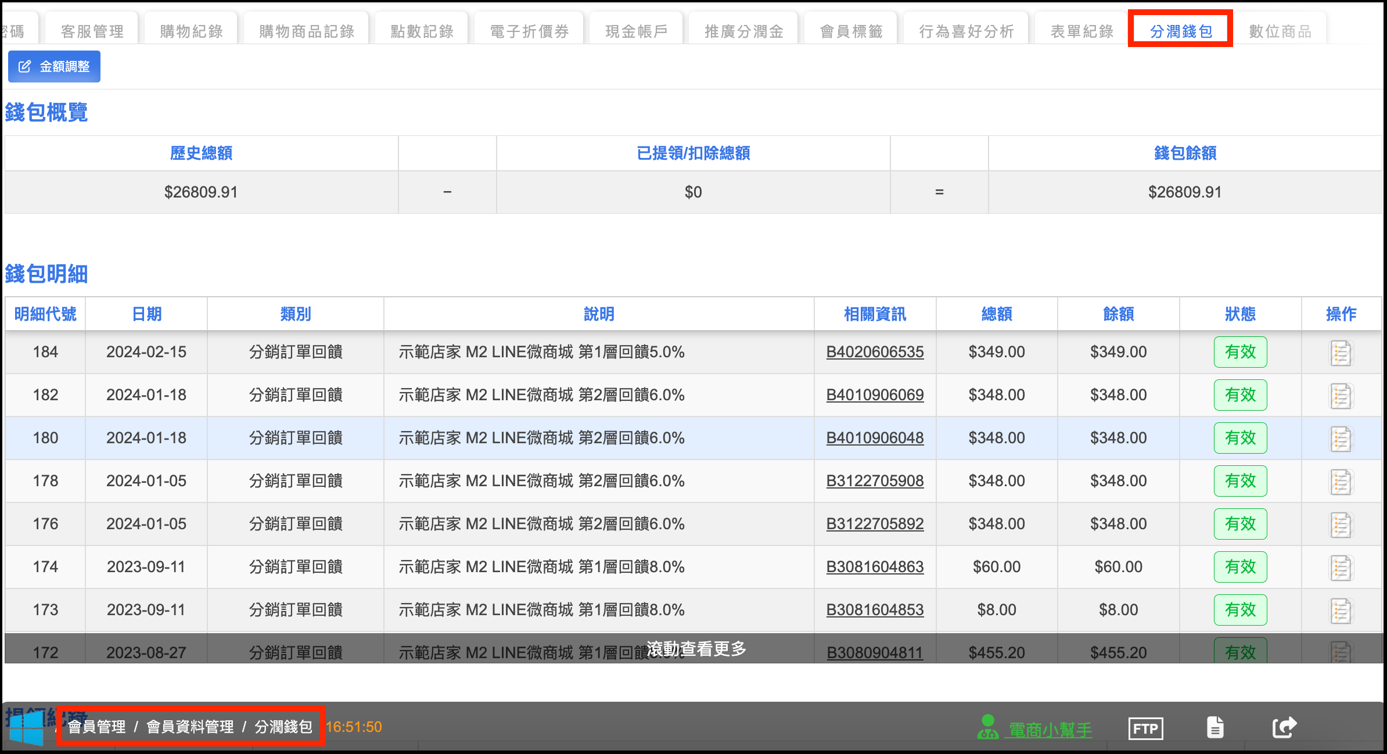The width and height of the screenshot is (1387, 754).
Task: Click detail icon for record 184
Action: (1341, 353)
